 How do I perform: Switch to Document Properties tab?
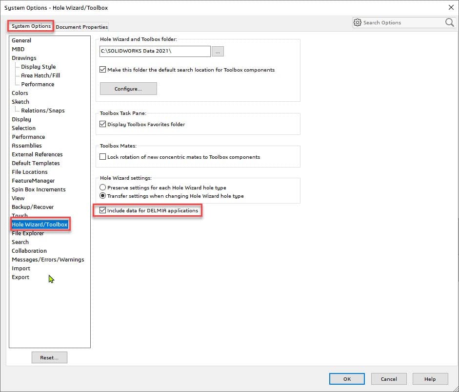[x=81, y=27]
